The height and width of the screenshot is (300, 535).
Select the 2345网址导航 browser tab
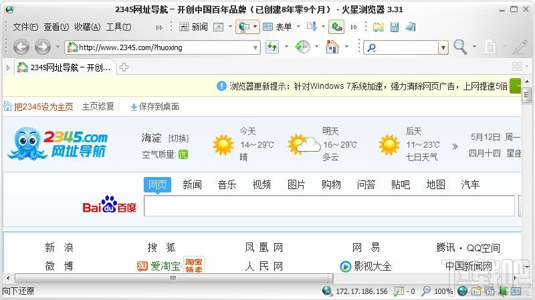point(66,67)
